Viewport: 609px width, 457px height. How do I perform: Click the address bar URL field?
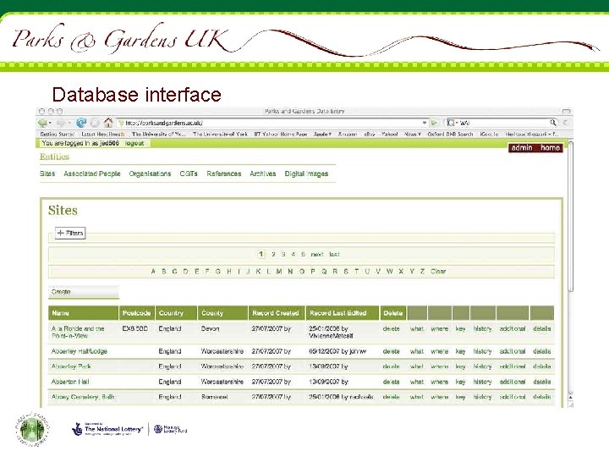click(272, 123)
